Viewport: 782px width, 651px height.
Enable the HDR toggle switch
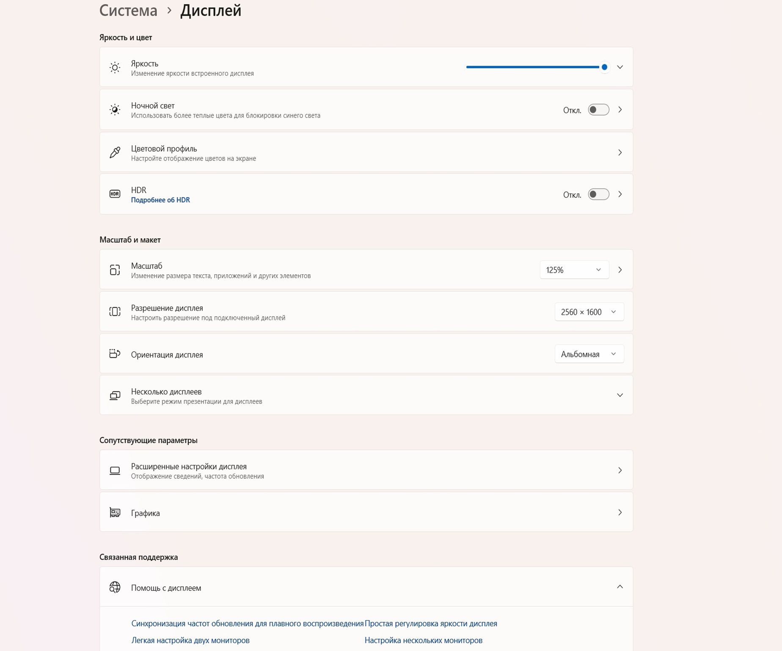click(x=598, y=194)
